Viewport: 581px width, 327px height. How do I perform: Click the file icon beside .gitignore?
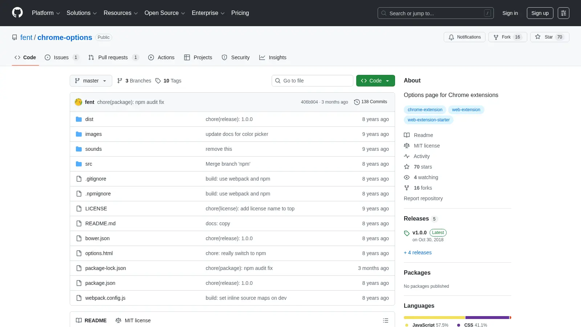[x=79, y=179]
